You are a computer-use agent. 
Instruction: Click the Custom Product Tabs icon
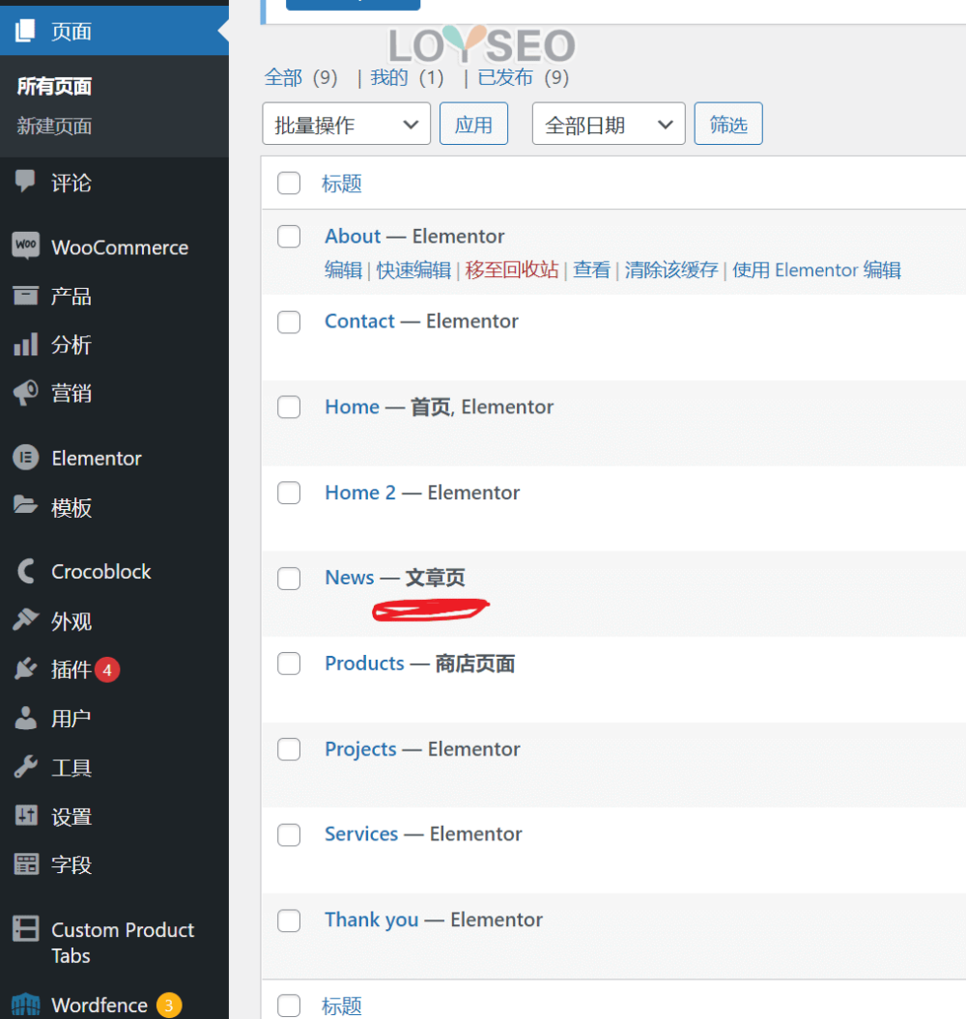pyautogui.click(x=25, y=928)
